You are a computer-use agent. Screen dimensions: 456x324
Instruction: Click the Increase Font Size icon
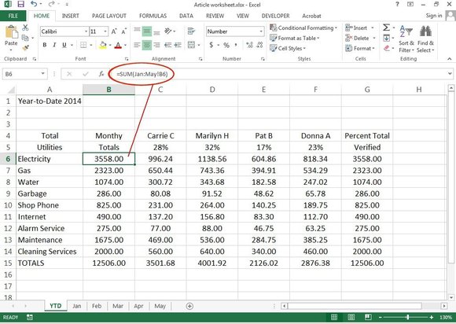click(x=114, y=31)
